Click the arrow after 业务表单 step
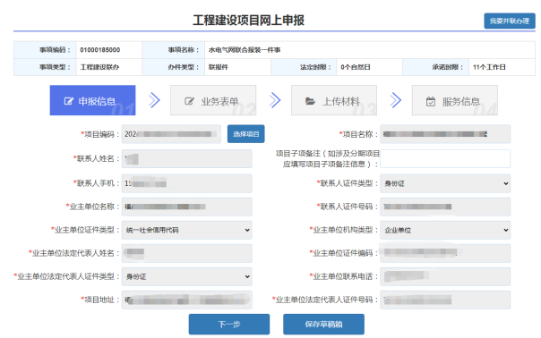 coord(275,100)
